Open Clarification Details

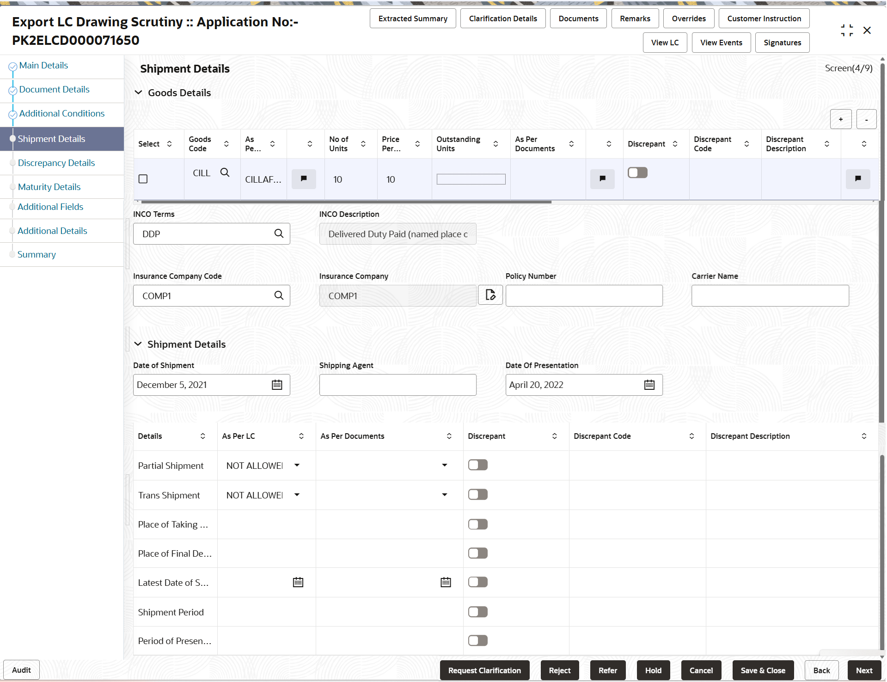pos(503,18)
